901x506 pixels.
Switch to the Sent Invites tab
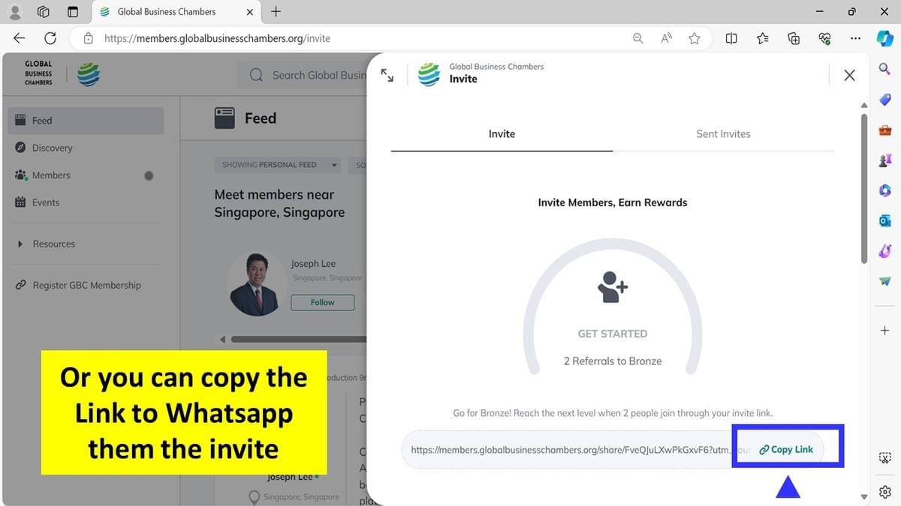tap(723, 134)
